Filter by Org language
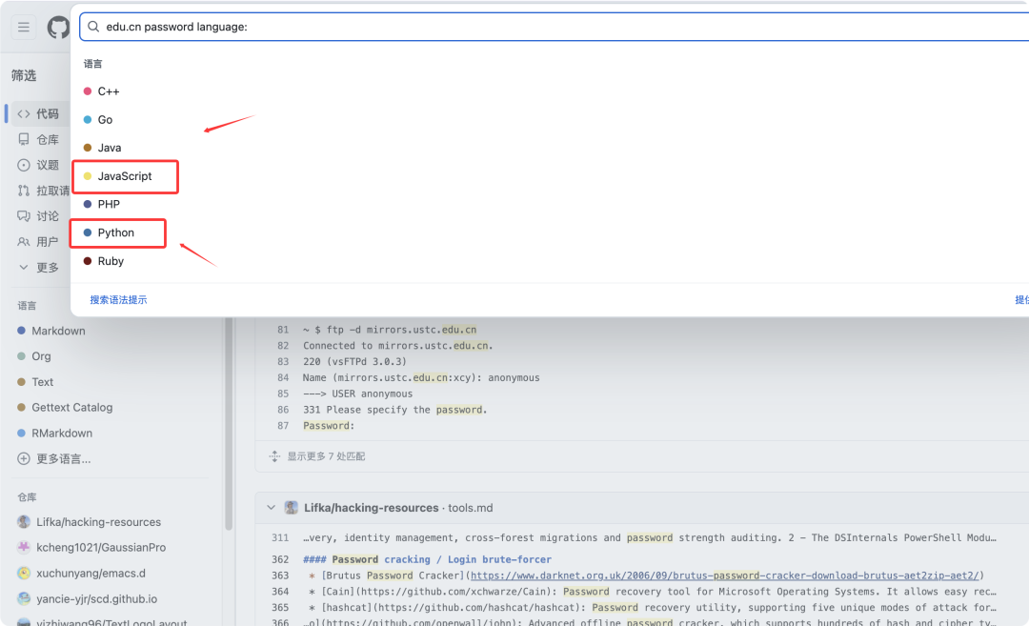The width and height of the screenshot is (1029, 626). 41,356
